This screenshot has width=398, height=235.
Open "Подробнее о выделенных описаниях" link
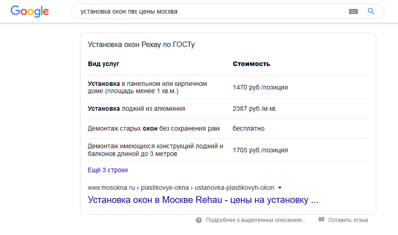(257, 220)
